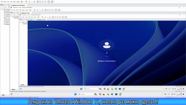This screenshot has width=186, height=105.
Task: Collapse My Computer node in outermost Library
Action: click(x=1, y=9)
